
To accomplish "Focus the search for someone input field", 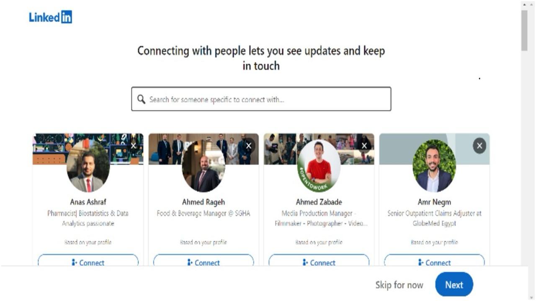I will click(261, 99).
